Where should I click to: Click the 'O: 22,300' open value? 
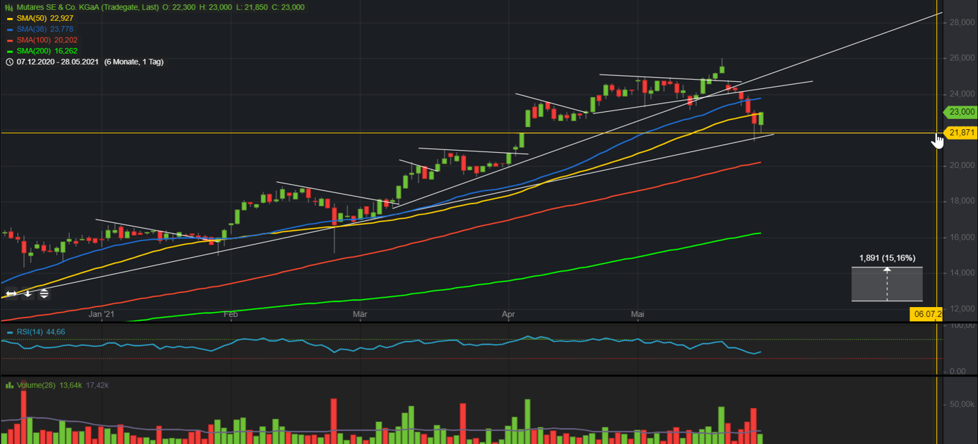point(180,7)
